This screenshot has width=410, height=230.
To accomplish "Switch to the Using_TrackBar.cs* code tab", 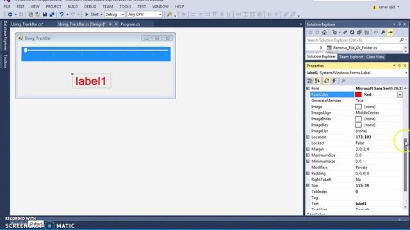I will [27, 24].
